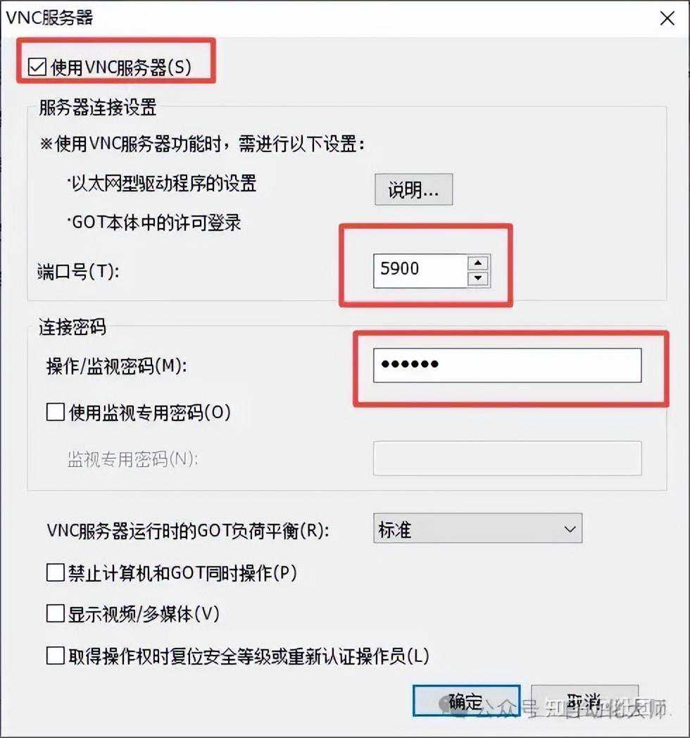Screen dimensions: 690x738
Task: Cancel the dialog via 取消 button
Action: (x=584, y=701)
